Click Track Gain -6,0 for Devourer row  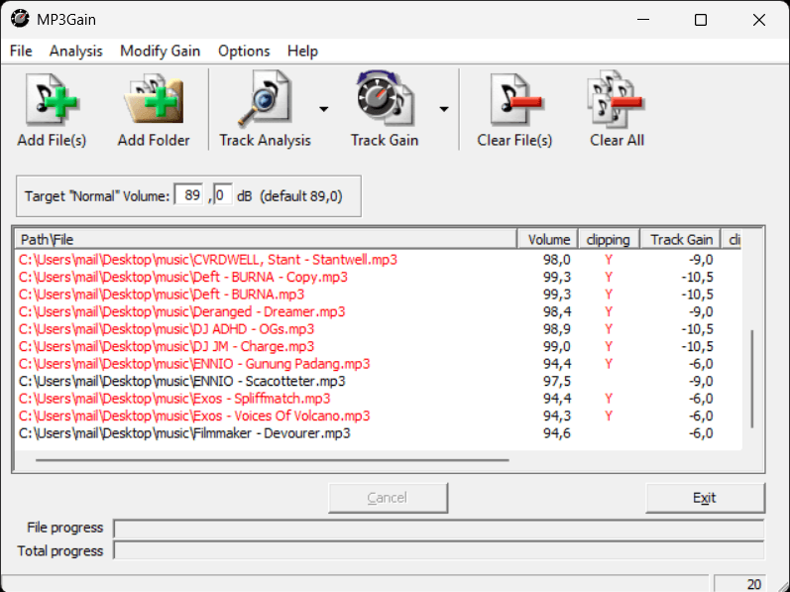(x=701, y=433)
